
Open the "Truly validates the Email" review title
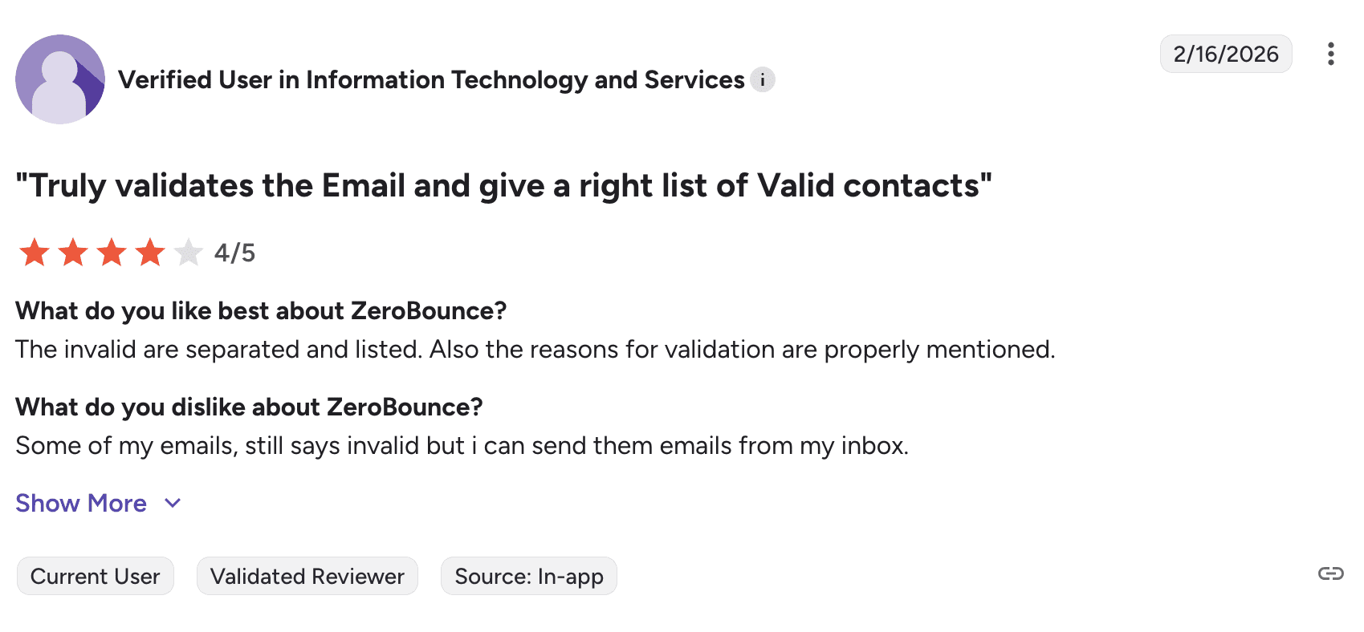coord(503,185)
